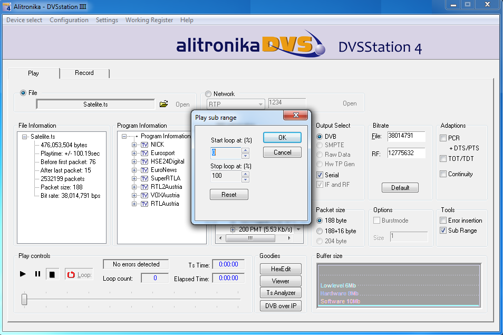Click the File bitrate input field

click(406, 136)
